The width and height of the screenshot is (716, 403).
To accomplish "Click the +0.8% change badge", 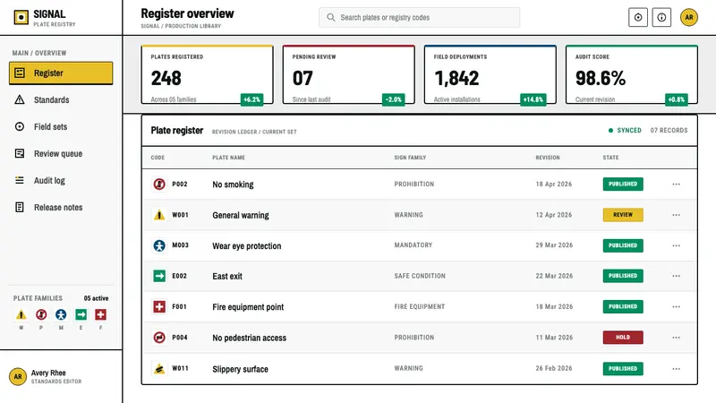I will click(677, 99).
